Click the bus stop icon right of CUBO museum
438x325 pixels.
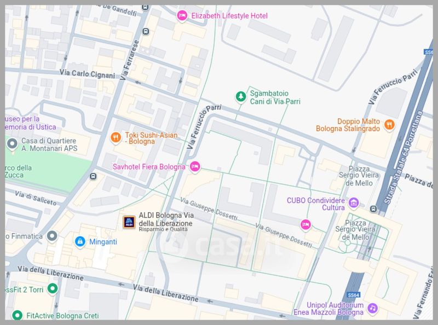click(373, 209)
